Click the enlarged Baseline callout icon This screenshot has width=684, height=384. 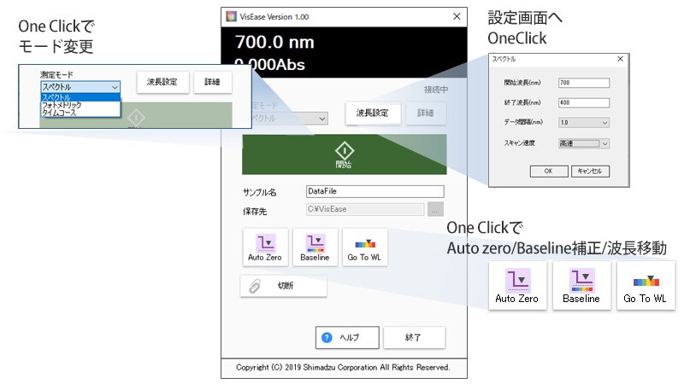581,286
